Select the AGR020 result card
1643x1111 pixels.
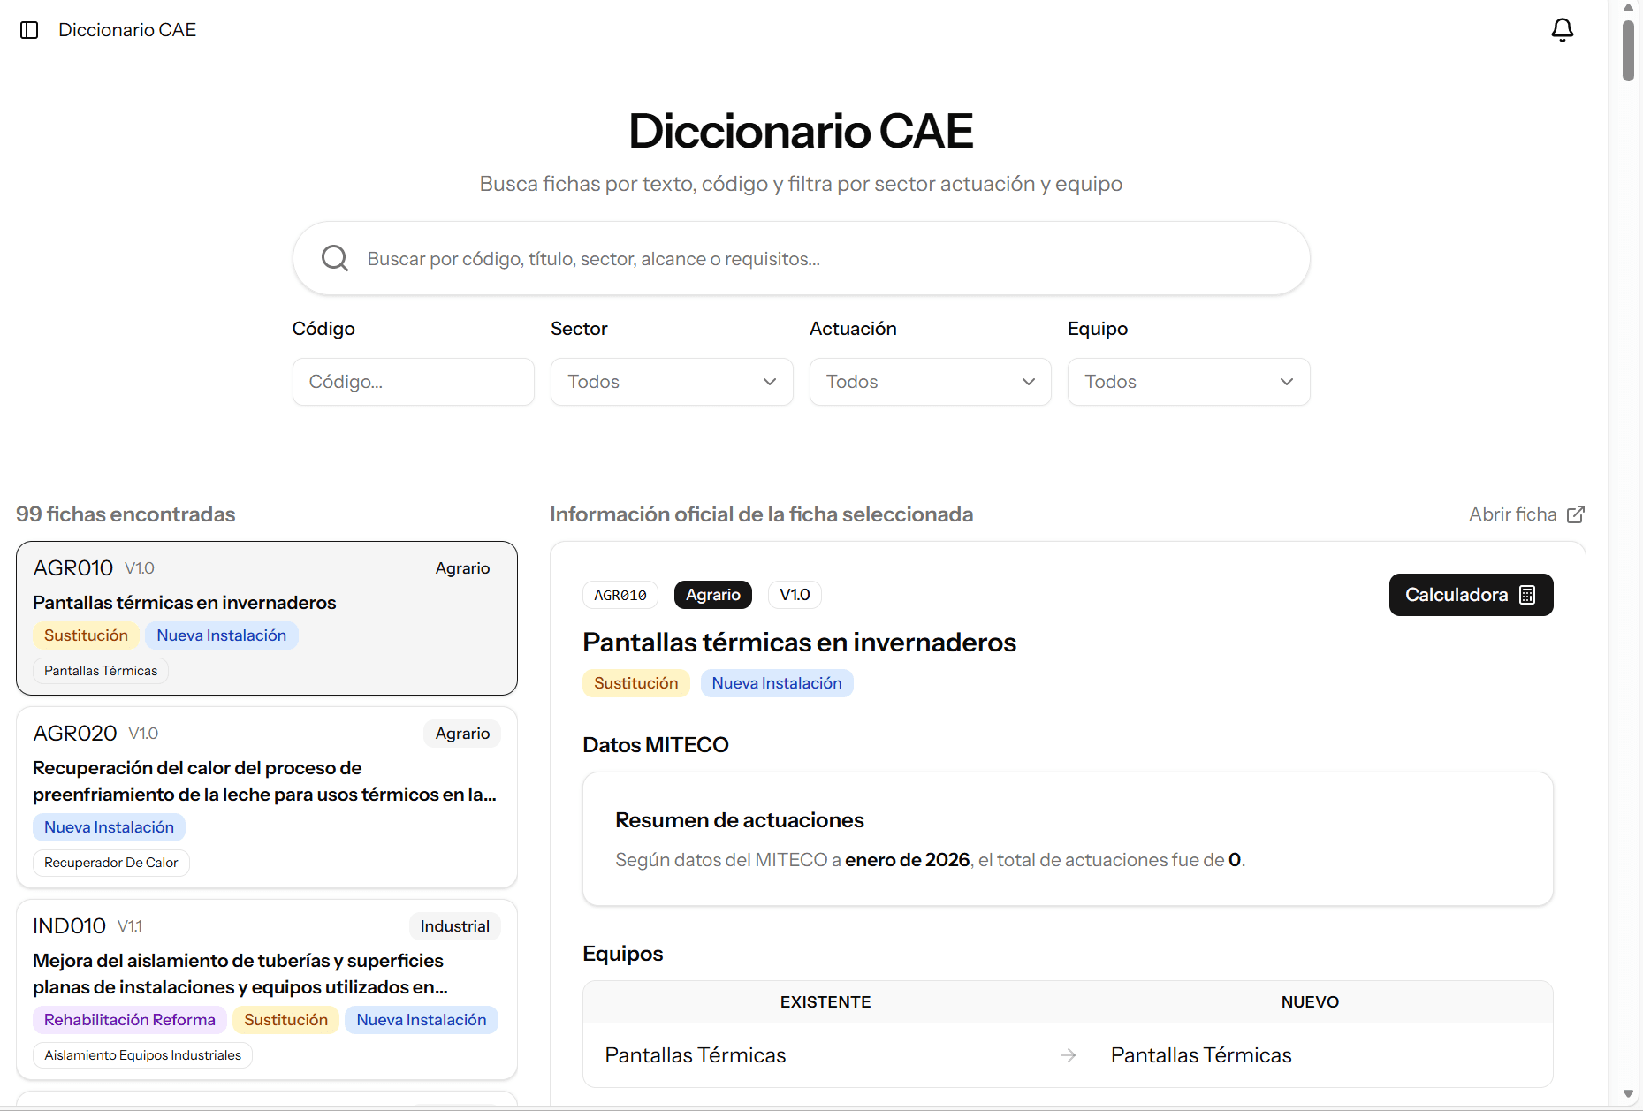pos(266,796)
